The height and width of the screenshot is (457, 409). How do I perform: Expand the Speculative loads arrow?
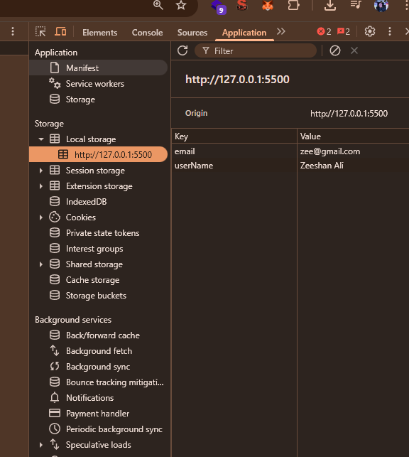coord(41,445)
